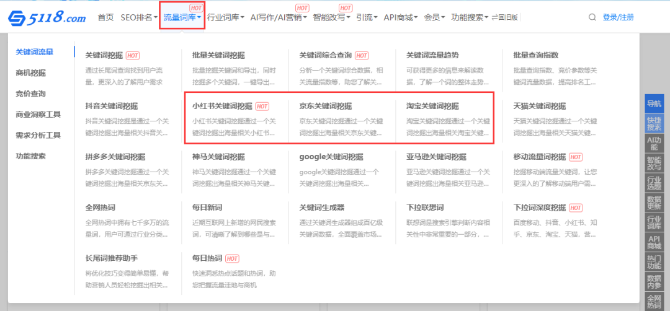
Task: Click 全网热词 in right floating bar
Action: point(654,300)
